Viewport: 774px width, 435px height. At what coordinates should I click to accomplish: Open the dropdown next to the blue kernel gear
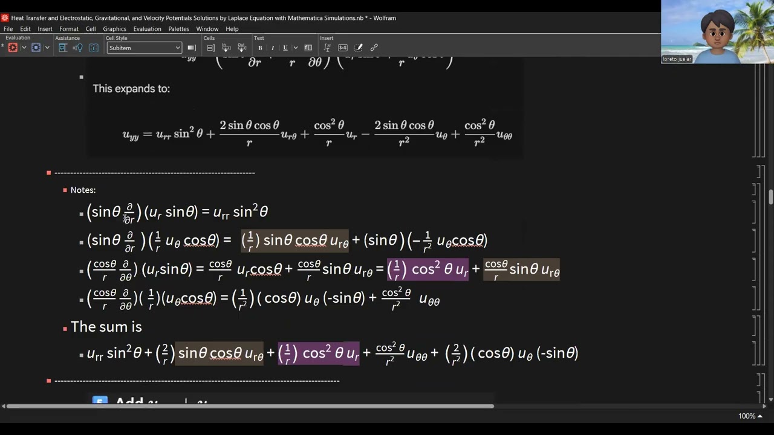pyautogui.click(x=47, y=48)
